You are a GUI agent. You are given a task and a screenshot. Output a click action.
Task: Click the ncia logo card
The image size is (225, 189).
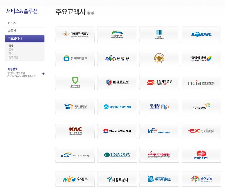tap(201, 82)
